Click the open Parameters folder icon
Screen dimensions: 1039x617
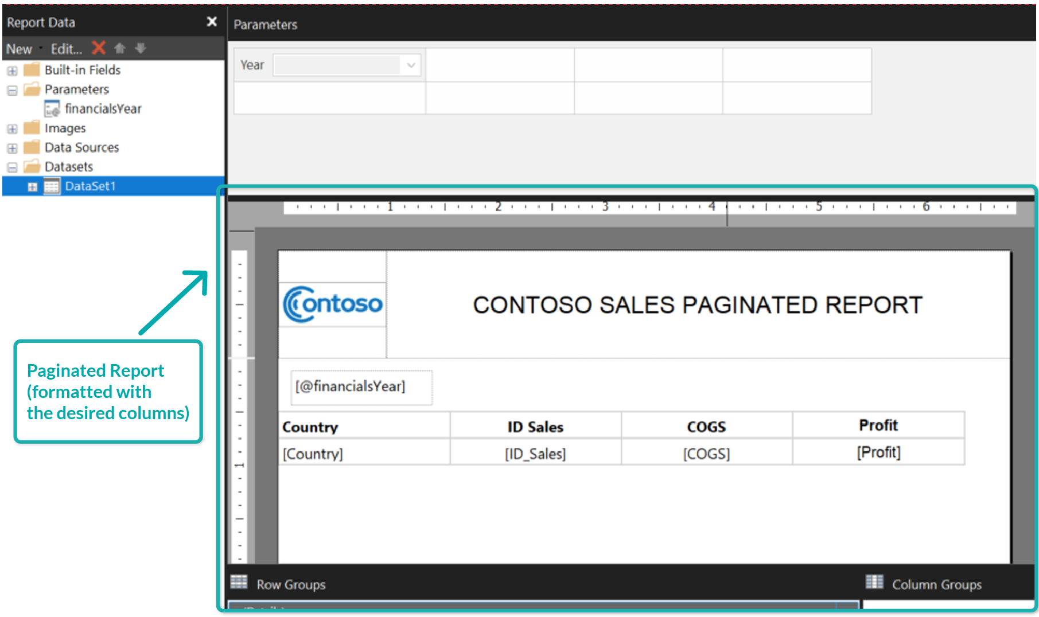point(32,89)
